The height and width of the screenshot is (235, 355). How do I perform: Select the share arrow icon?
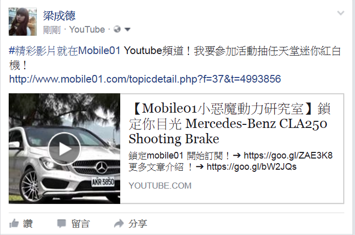point(119,223)
